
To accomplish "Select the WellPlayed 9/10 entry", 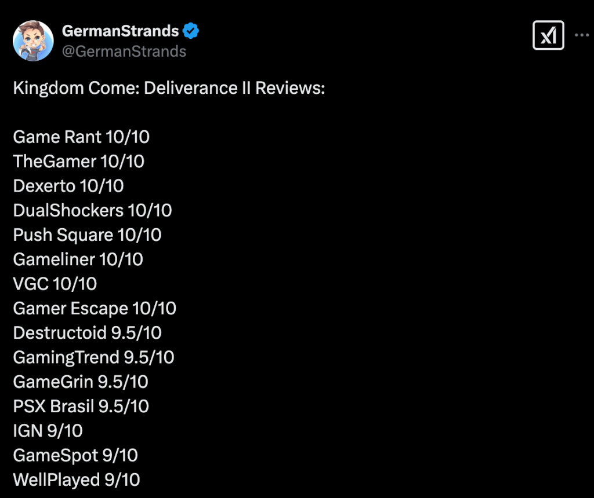I will click(x=77, y=480).
